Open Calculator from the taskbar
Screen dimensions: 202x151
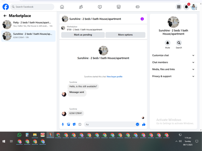(x=27, y=135)
